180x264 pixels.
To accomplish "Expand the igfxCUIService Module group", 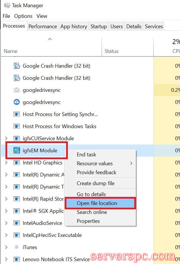I will click(x=6, y=138).
